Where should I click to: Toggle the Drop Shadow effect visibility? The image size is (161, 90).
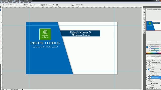point(152,73)
